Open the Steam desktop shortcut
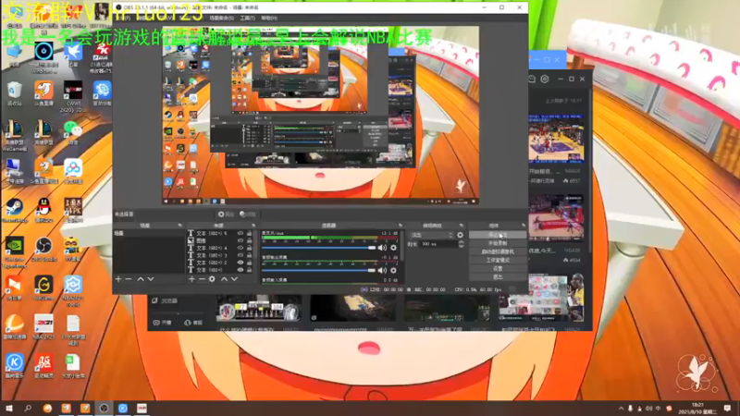Screen dimensions: 740x416 pyautogui.click(x=15, y=211)
